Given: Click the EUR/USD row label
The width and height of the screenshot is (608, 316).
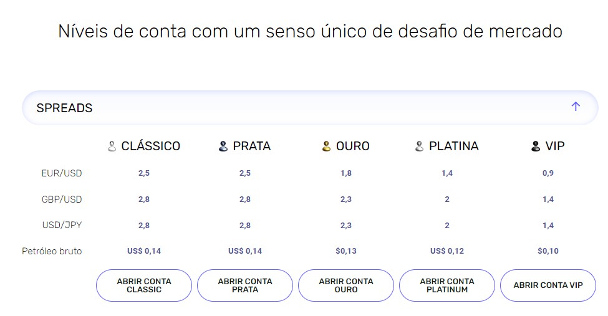Looking at the screenshot, I should pyautogui.click(x=62, y=173).
